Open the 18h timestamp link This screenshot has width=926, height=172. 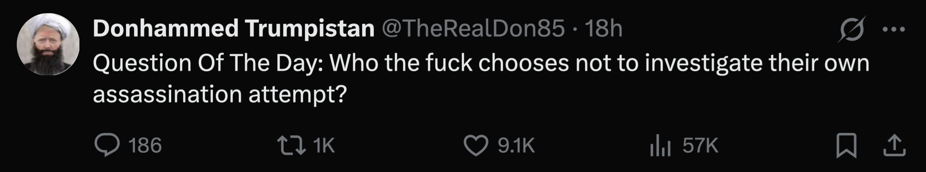(x=603, y=29)
